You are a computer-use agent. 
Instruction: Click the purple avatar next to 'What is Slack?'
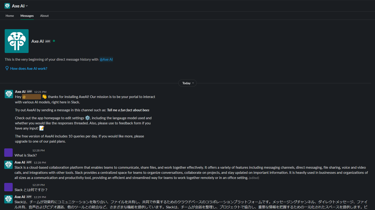tap(8, 152)
